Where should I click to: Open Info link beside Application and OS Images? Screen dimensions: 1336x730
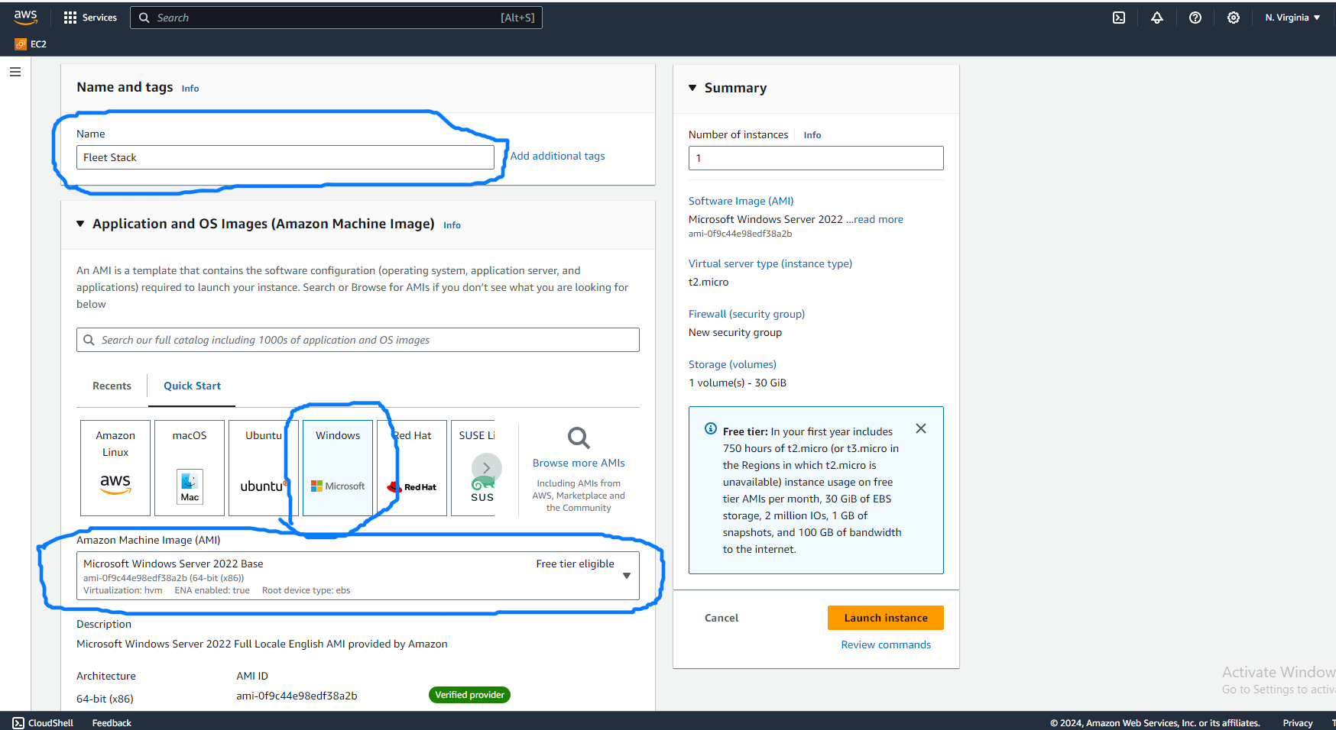pos(452,225)
